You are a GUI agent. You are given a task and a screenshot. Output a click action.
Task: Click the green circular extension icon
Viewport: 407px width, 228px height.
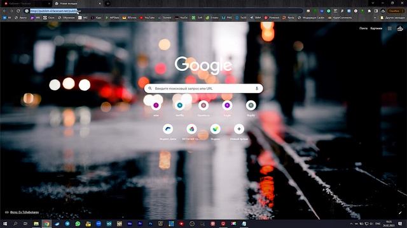[x=329, y=11]
